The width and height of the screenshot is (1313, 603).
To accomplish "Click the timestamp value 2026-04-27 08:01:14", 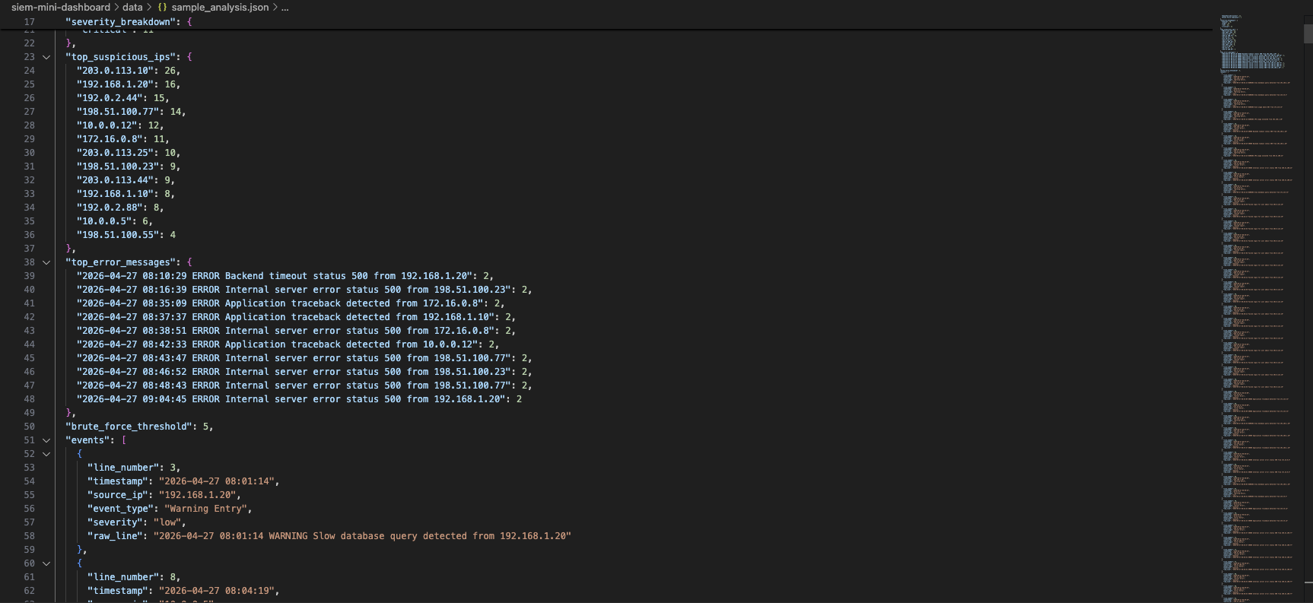I will [217, 481].
